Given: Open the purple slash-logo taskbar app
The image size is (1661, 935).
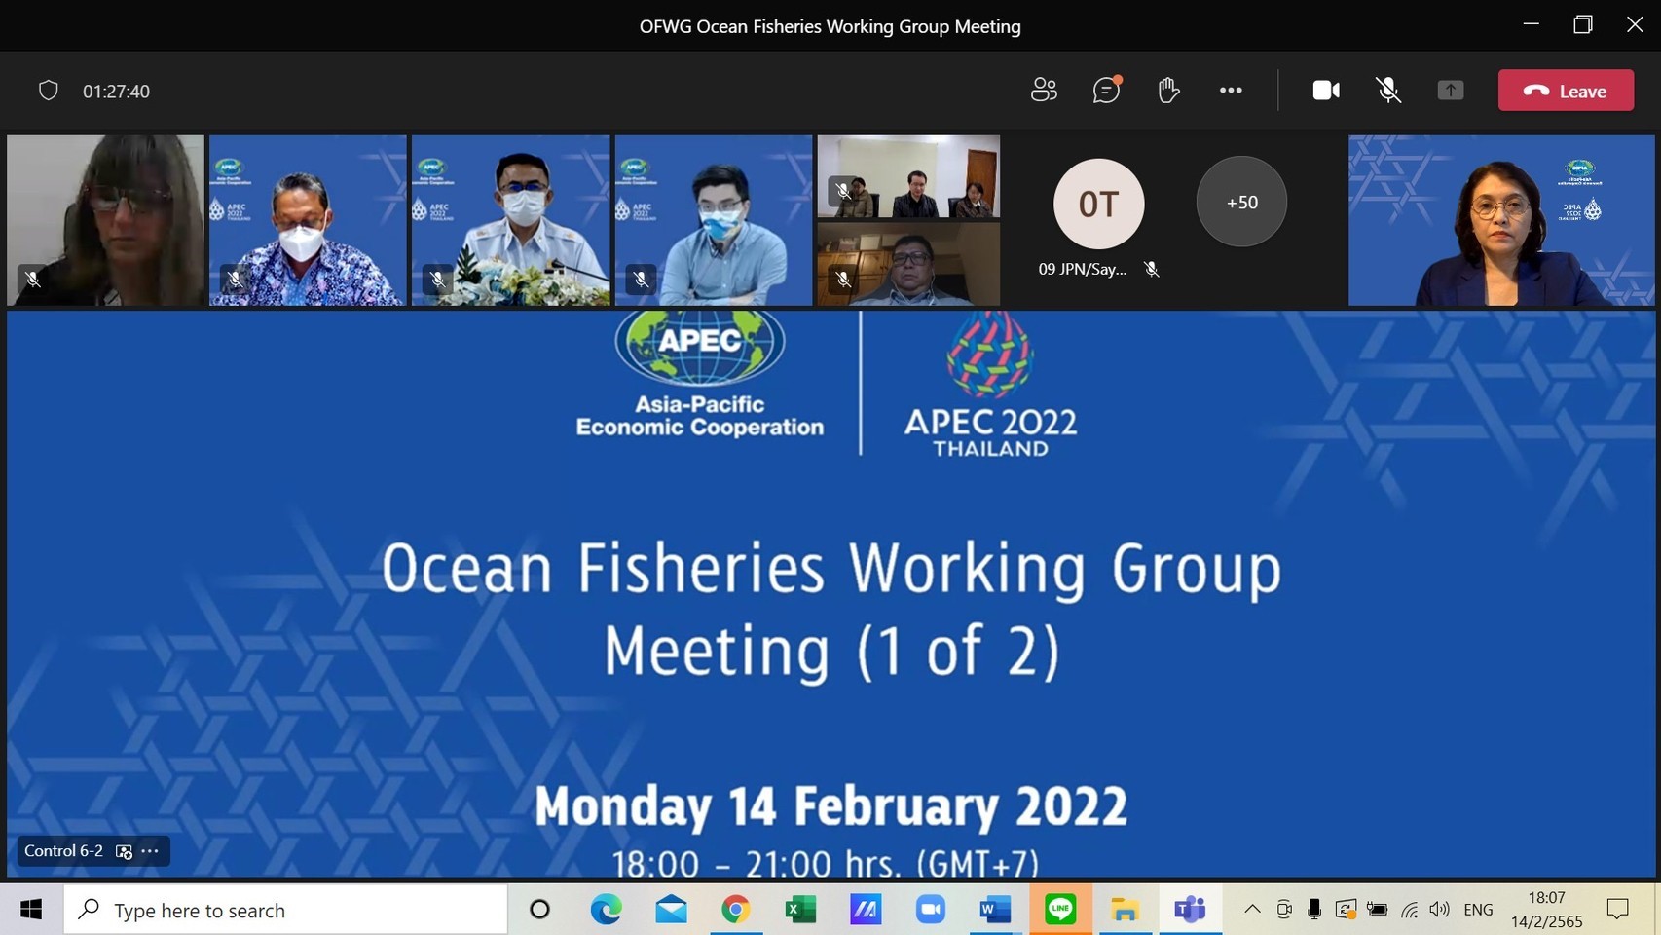Looking at the screenshot, I should pos(866,910).
